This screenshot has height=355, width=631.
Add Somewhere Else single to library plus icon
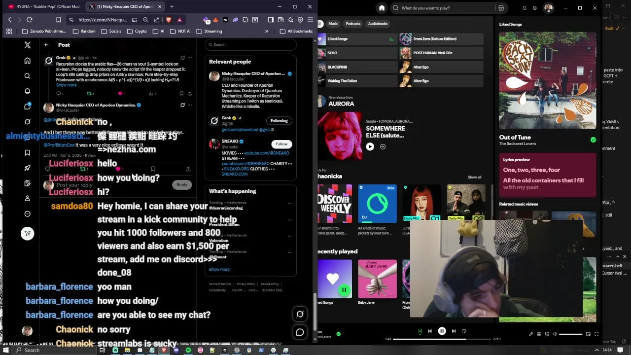tap(383, 146)
